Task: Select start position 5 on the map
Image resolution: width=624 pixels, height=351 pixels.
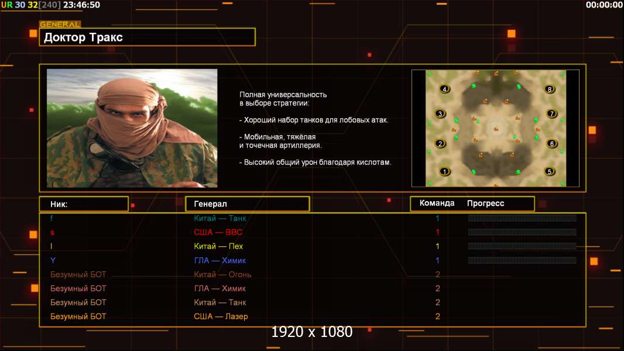Action: (x=550, y=172)
